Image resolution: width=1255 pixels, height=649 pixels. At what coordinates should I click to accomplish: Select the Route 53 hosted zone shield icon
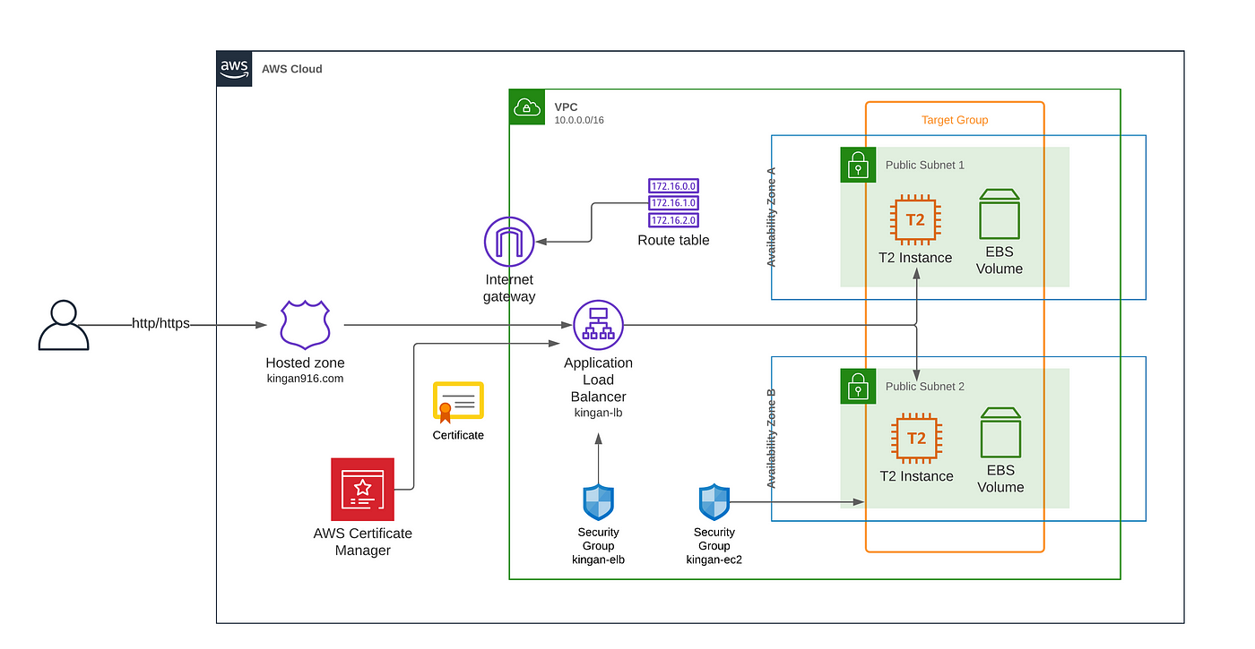[305, 325]
